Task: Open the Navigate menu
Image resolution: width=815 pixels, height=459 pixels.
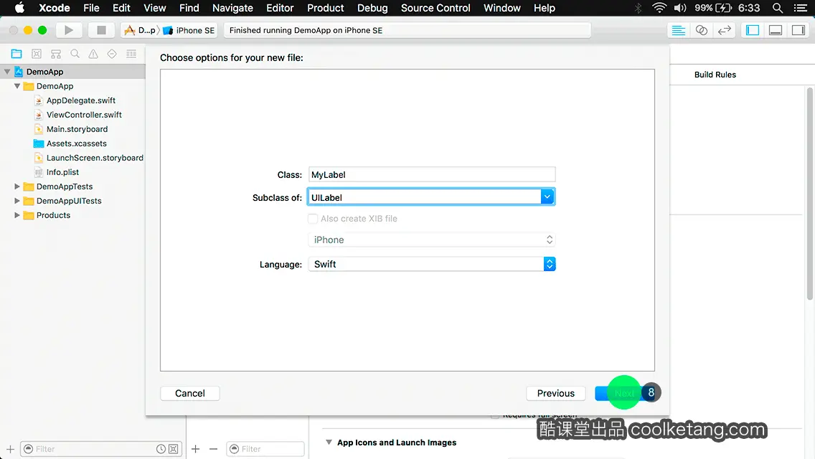Action: tap(232, 8)
